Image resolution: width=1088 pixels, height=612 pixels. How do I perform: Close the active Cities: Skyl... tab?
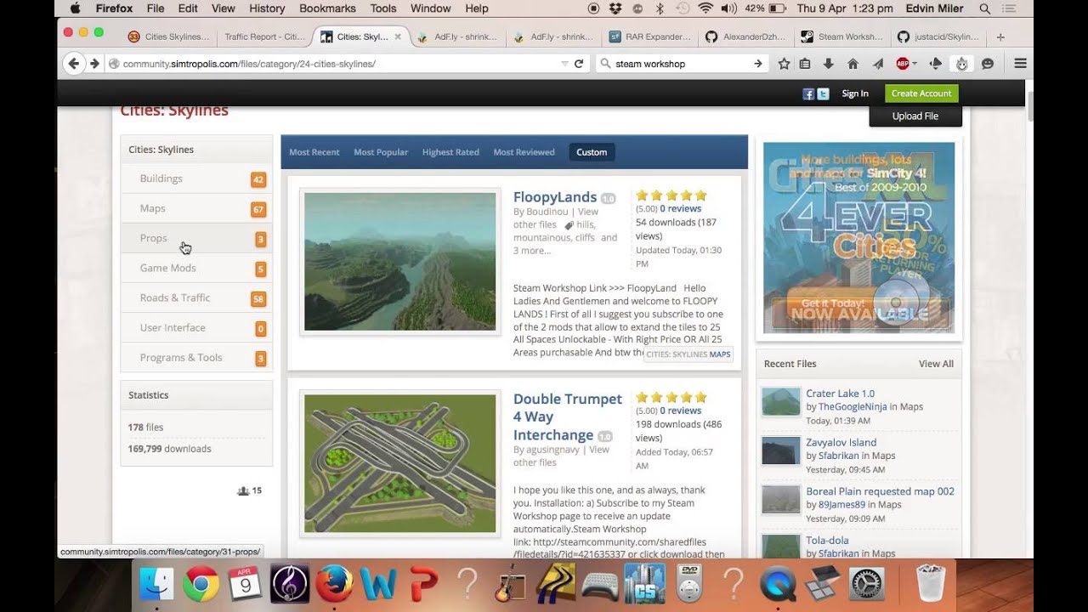click(x=397, y=37)
